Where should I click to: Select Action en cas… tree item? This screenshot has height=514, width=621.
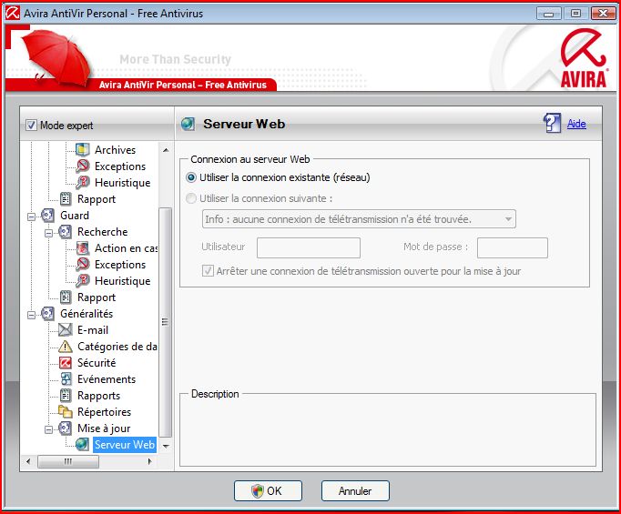(x=126, y=248)
